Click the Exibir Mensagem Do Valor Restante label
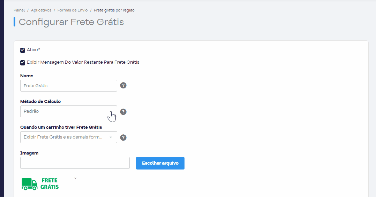The width and height of the screenshot is (376, 197). (x=83, y=62)
